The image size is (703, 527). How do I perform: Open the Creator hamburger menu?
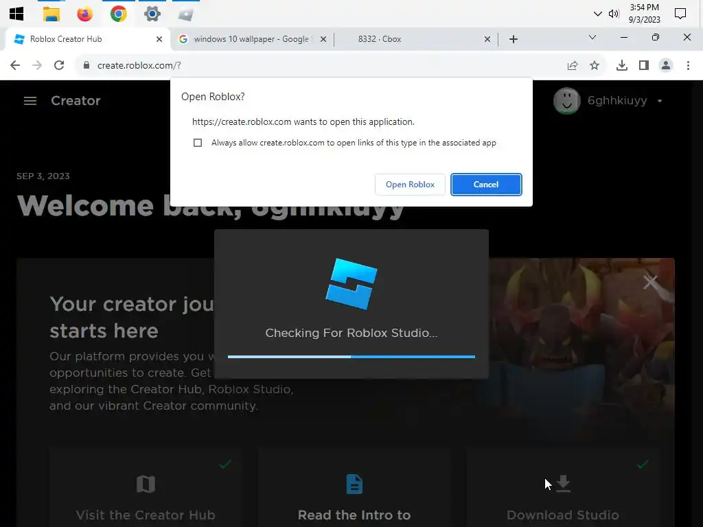click(x=30, y=101)
